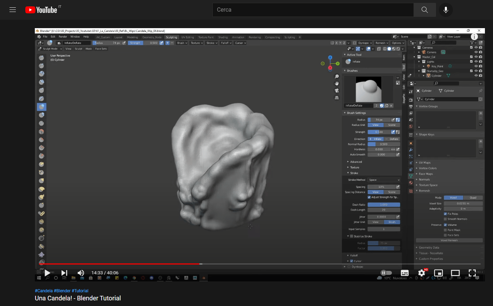Open the Brush dropdown in the header
Screen dimensions: 493x306
pos(182,43)
